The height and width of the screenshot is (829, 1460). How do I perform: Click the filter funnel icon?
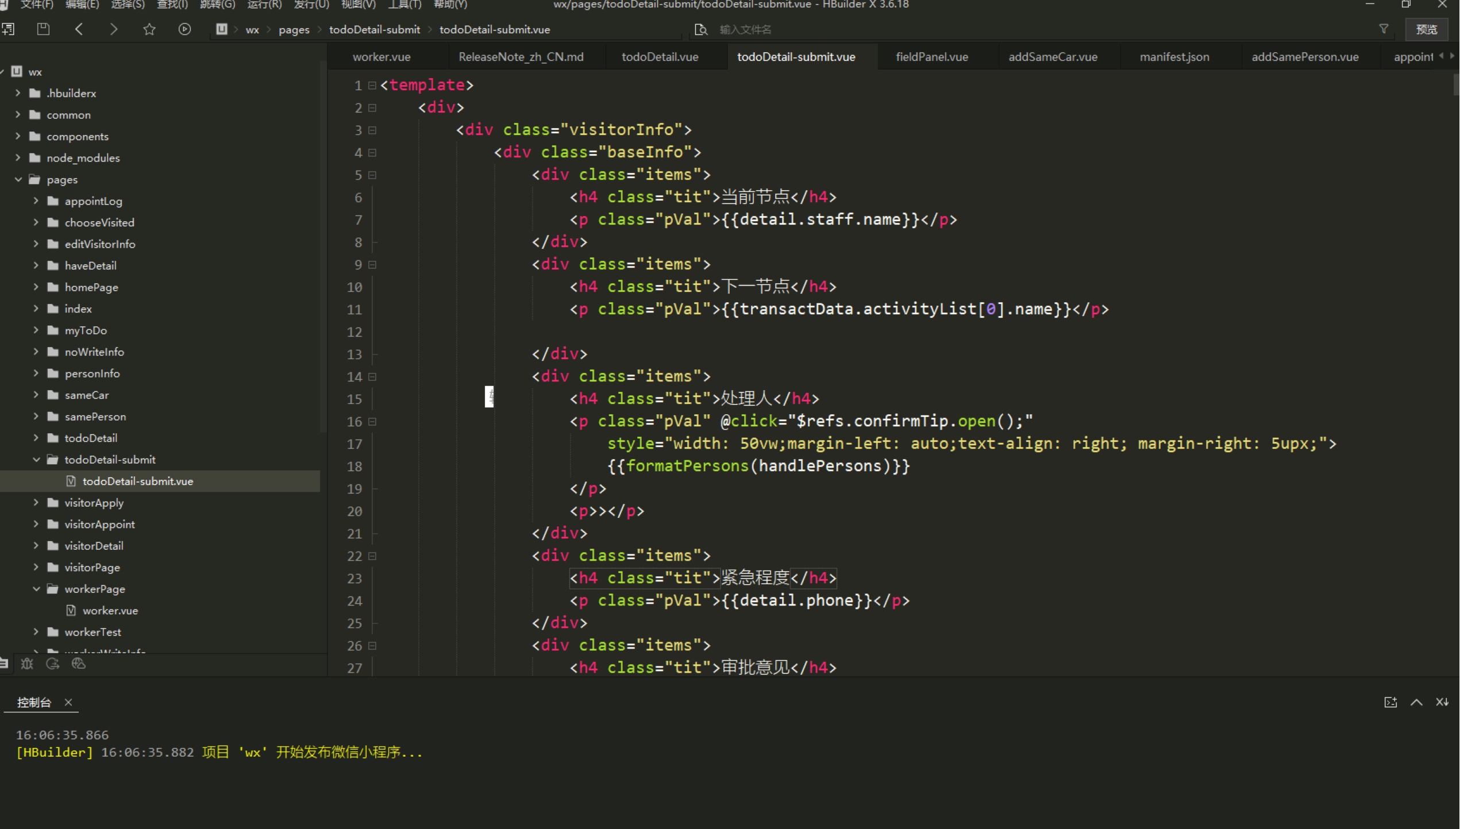click(x=1384, y=29)
